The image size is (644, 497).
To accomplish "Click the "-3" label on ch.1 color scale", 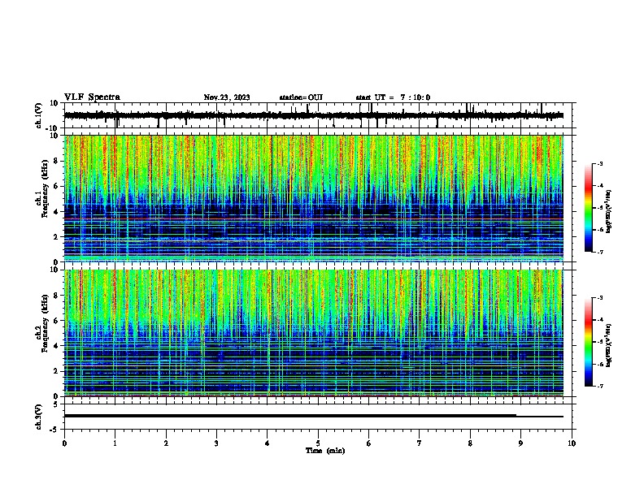I will click(599, 163).
